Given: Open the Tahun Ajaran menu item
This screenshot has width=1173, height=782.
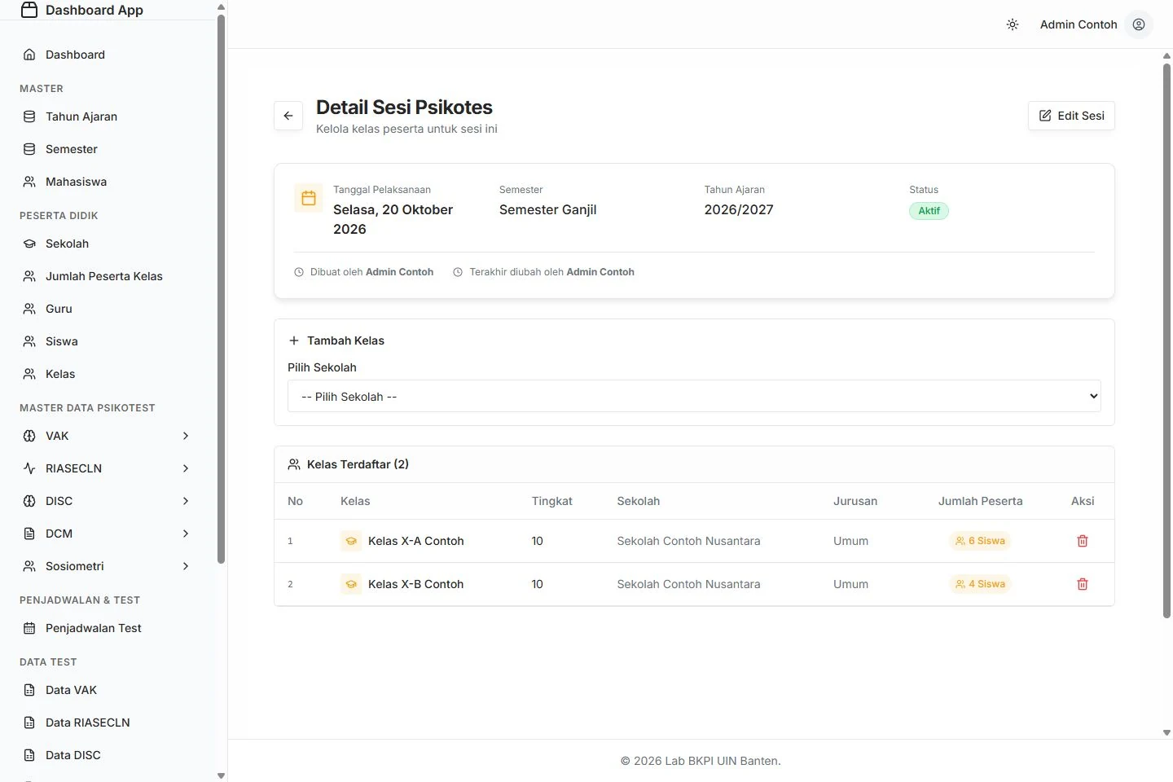Looking at the screenshot, I should tap(108, 116).
